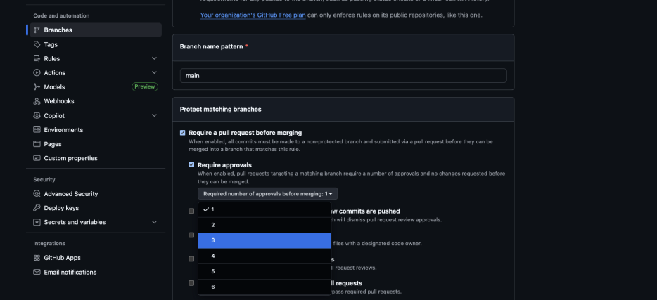Toggle the Require approvals checkbox

tap(191, 164)
